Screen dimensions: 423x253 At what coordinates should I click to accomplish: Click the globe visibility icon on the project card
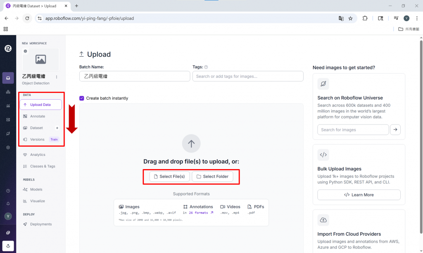[x=25, y=51]
